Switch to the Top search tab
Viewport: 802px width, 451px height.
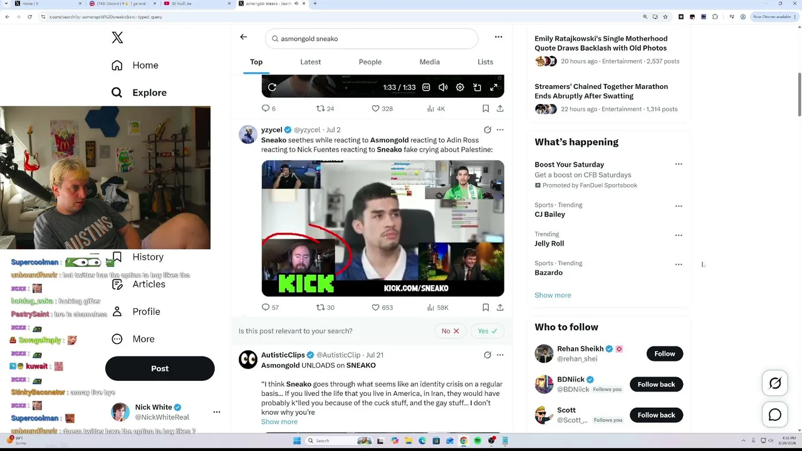click(x=256, y=62)
